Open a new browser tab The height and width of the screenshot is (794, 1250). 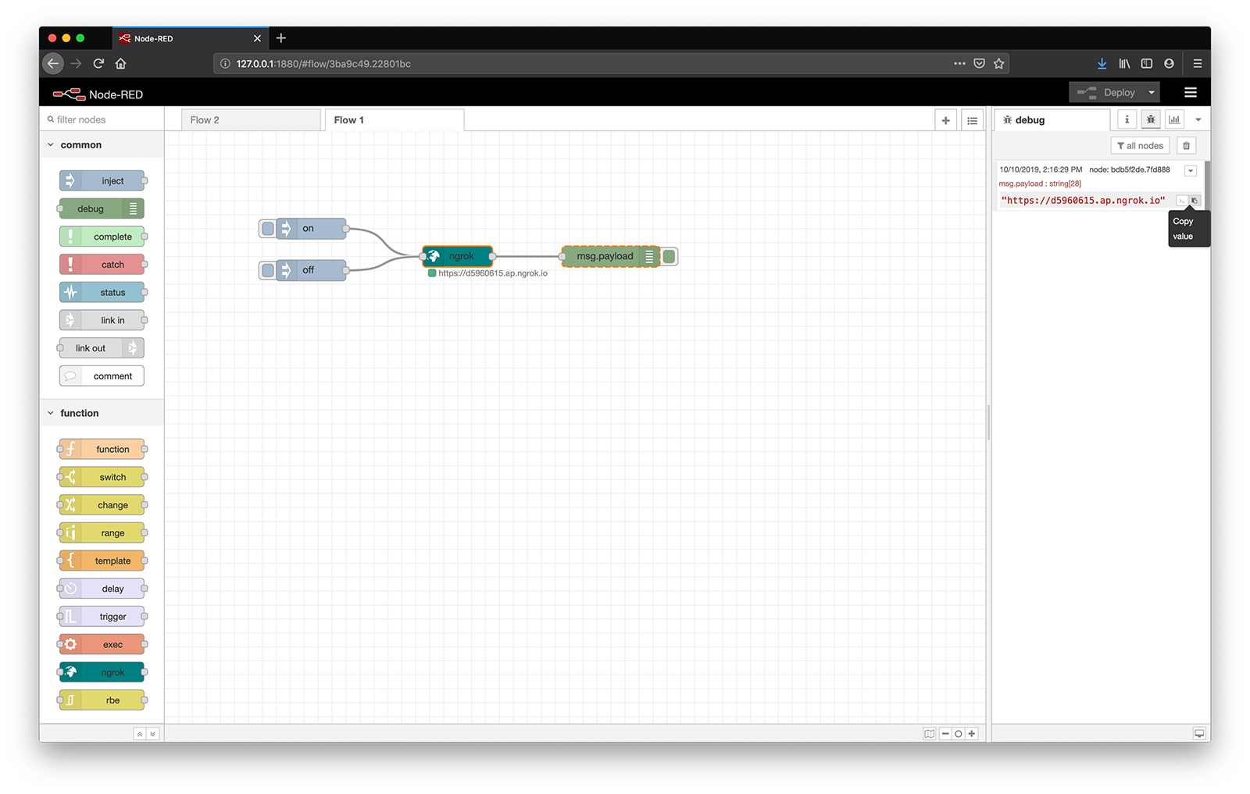(x=281, y=37)
